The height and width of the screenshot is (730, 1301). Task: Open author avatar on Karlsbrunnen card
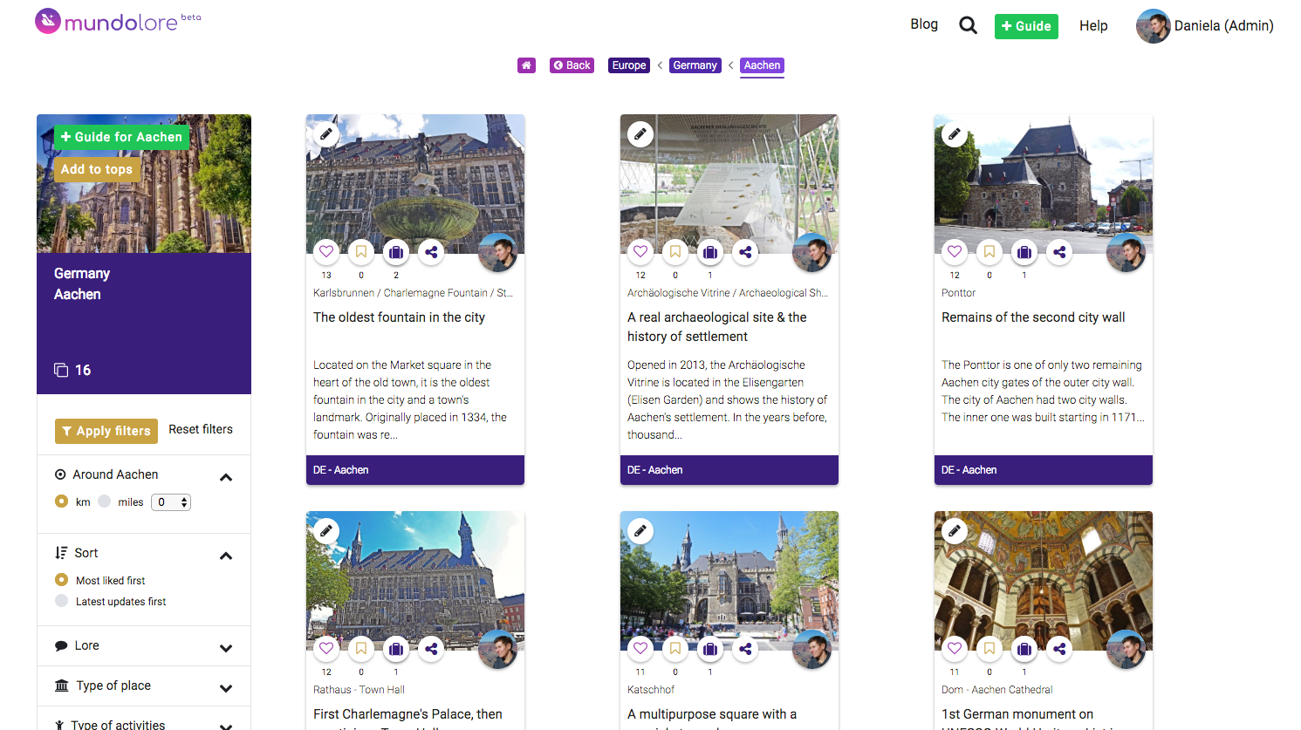(497, 253)
